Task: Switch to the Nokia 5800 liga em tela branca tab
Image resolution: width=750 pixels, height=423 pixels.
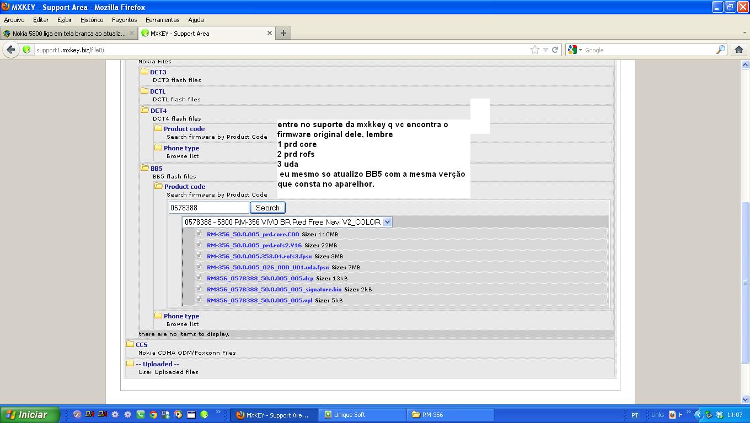Action: click(68, 33)
